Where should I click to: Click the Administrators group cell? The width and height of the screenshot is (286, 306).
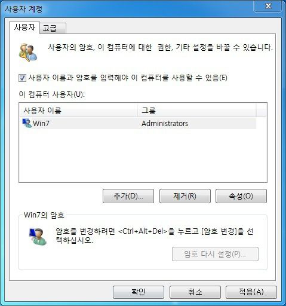(x=165, y=124)
